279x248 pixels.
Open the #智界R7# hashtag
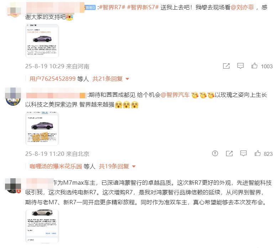point(112,7)
